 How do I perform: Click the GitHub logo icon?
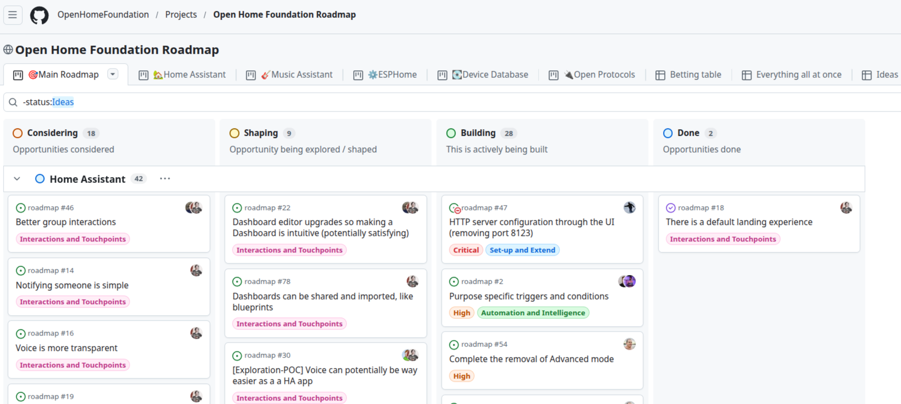[x=39, y=15]
